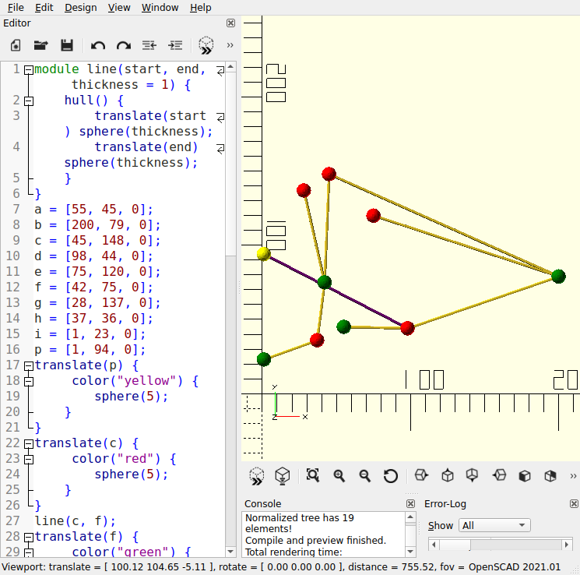Click the Open file folder icon
580x575 pixels.
[x=40, y=45]
